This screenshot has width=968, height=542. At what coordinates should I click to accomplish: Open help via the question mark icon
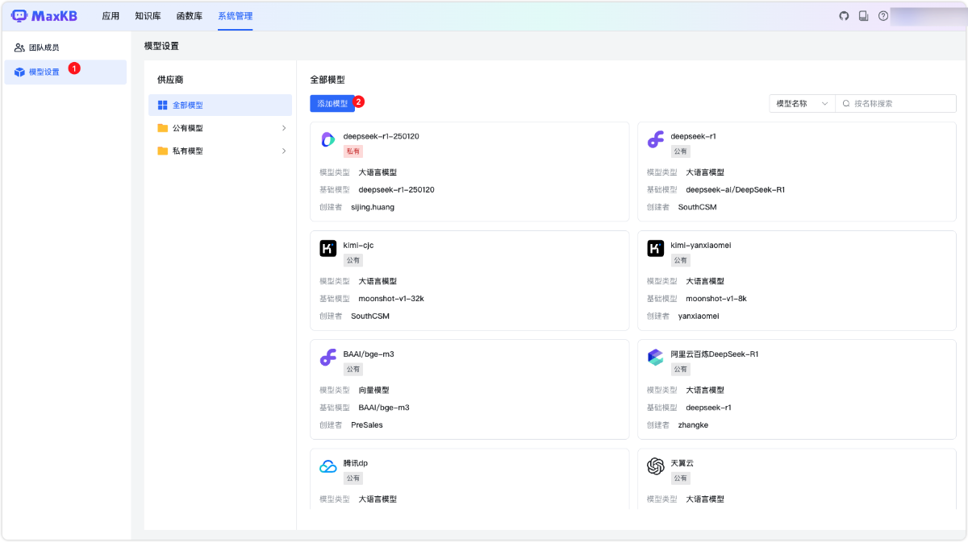point(882,15)
